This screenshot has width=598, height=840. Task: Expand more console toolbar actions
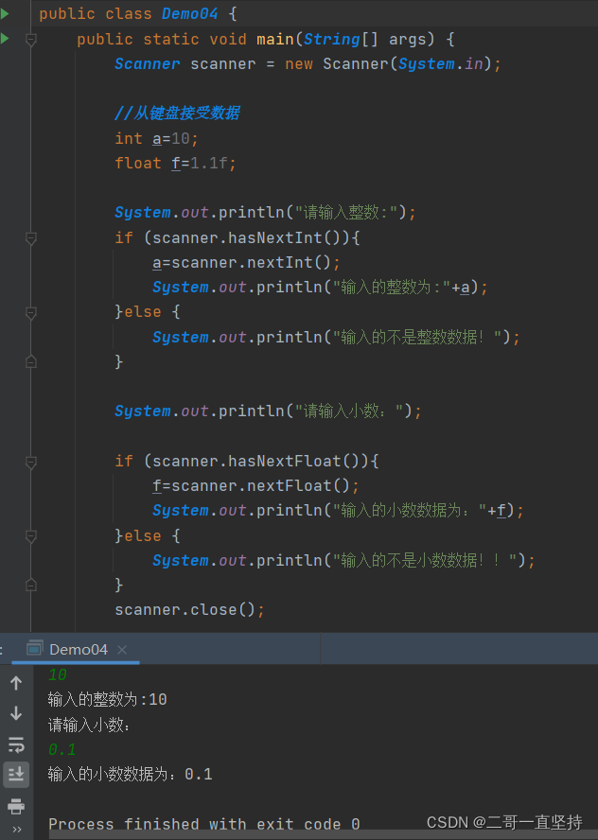(x=17, y=830)
